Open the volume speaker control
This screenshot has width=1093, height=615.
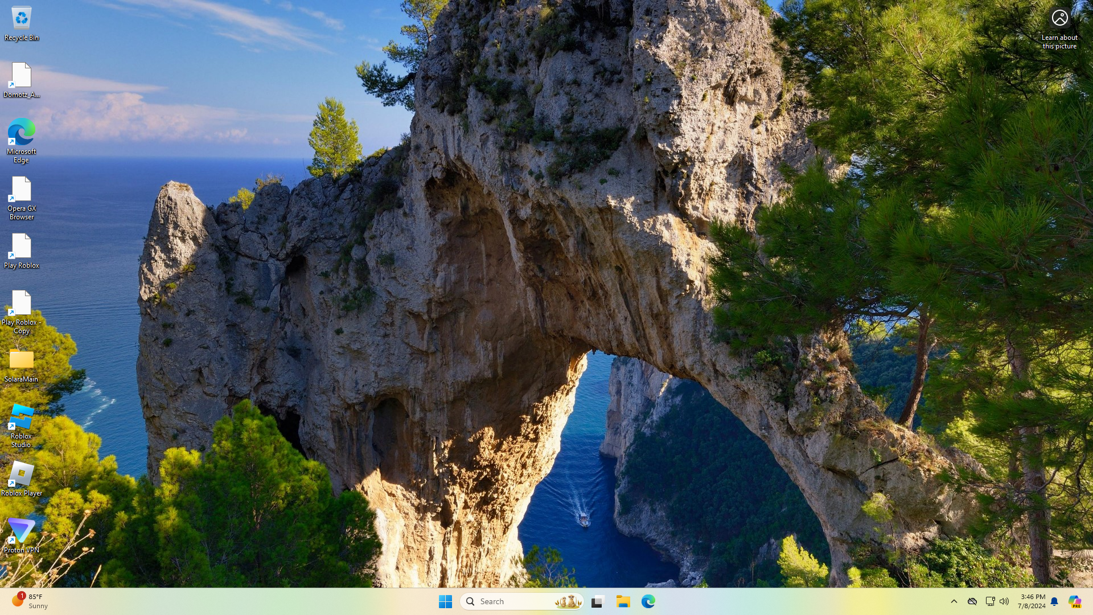point(1004,601)
